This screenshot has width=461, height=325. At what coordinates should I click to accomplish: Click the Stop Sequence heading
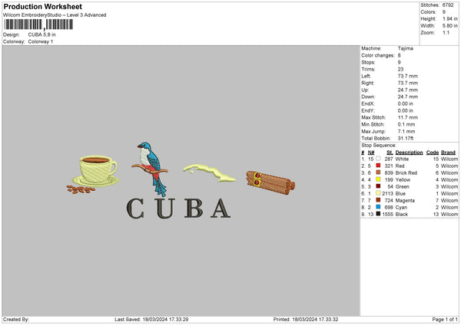[x=379, y=145]
